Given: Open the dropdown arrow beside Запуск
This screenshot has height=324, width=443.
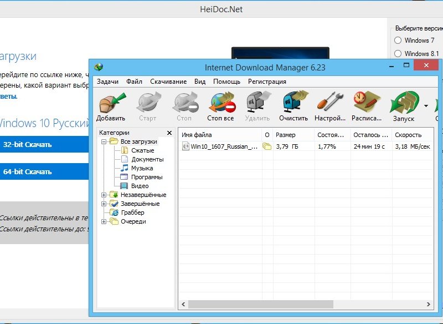Looking at the screenshot, I should point(426,106).
